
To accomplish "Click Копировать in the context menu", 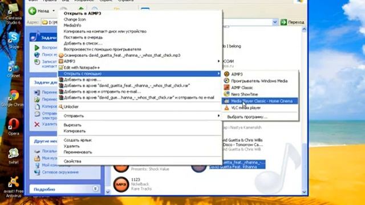I will [x=139, y=131].
